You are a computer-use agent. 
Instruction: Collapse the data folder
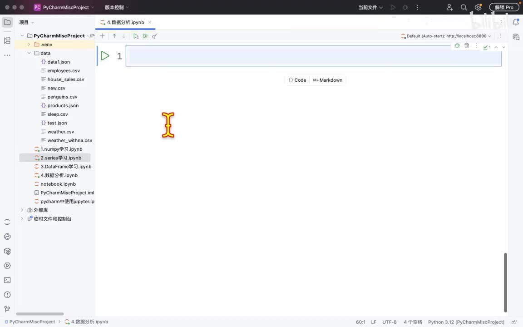point(29,53)
